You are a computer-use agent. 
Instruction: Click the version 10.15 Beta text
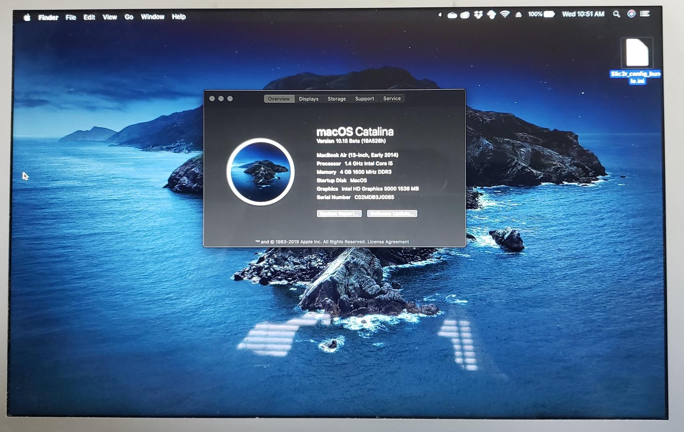[x=351, y=141]
